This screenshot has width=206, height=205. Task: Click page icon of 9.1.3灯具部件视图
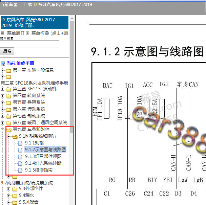(x=20, y=157)
